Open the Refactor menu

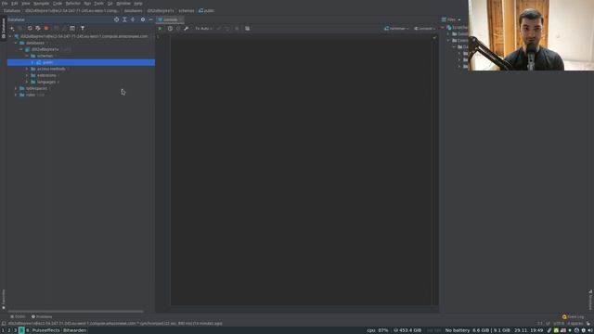[x=72, y=4]
